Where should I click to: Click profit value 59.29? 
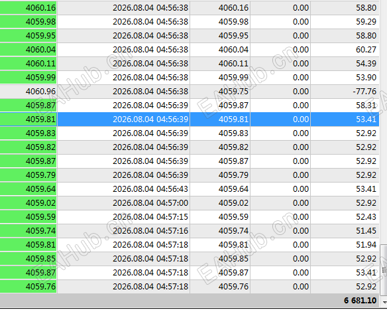[x=366, y=22]
